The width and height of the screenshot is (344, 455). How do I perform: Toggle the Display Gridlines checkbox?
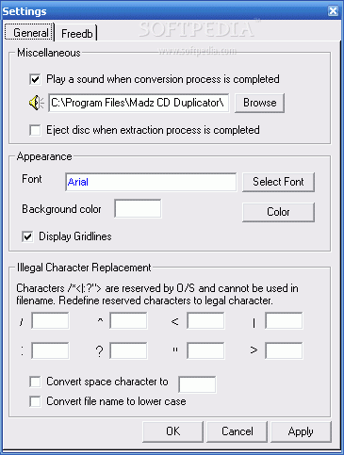tap(27, 236)
